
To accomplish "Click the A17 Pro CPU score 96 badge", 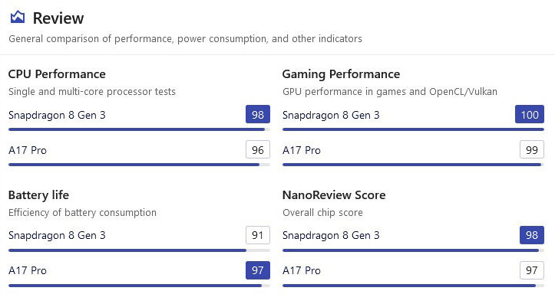I will coord(258,150).
